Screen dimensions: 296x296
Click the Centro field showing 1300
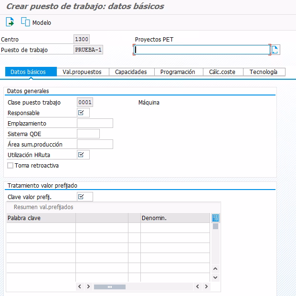(82, 39)
